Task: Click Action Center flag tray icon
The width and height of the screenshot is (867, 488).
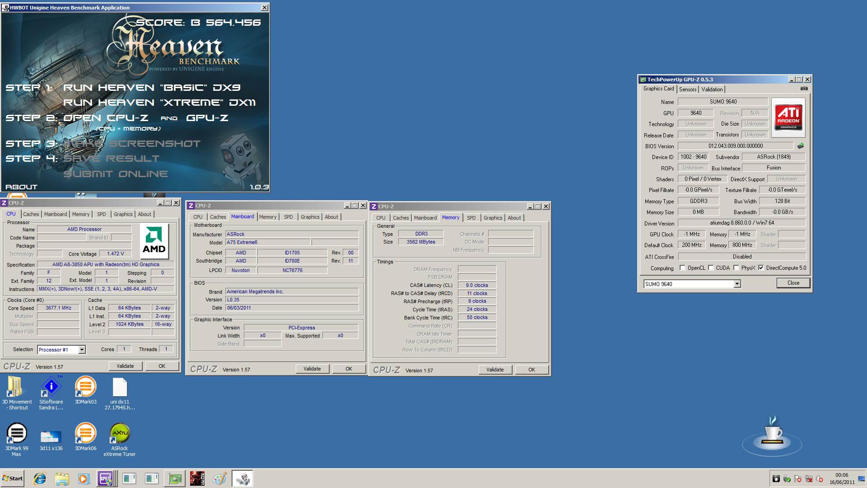Action: coord(798,479)
